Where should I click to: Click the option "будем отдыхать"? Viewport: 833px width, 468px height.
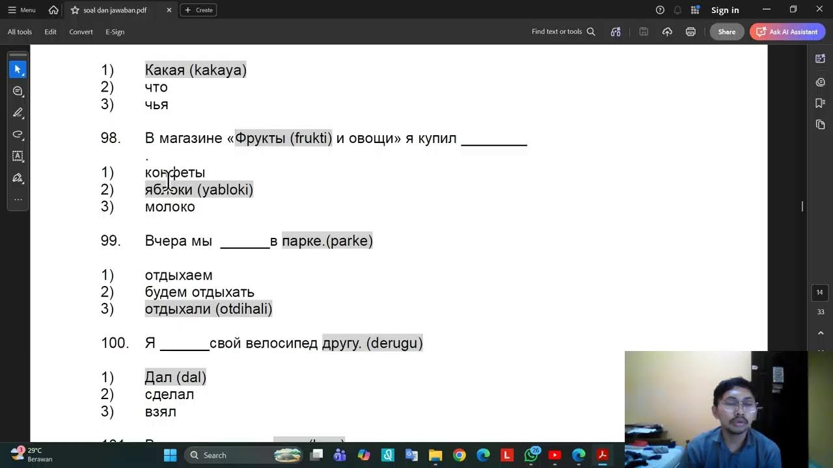199,292
